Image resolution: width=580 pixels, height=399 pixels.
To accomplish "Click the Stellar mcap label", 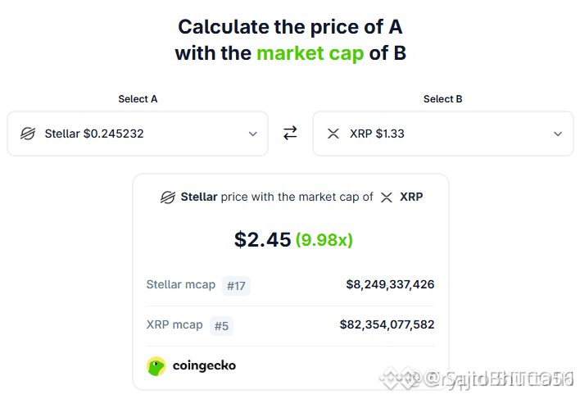I will 181,284.
